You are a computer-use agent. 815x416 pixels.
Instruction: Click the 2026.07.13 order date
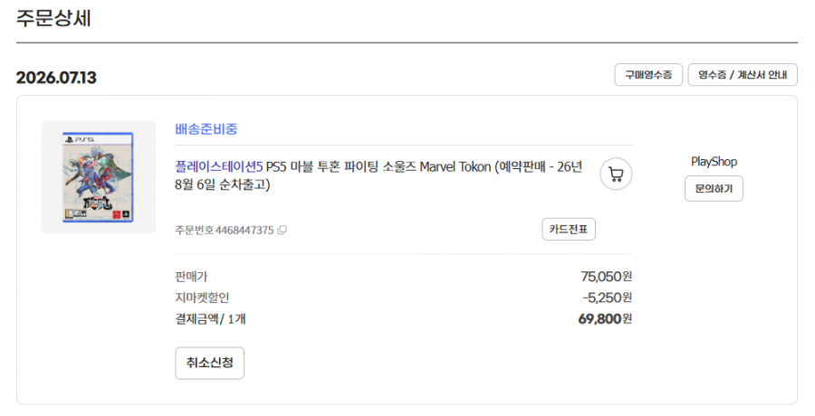point(56,78)
